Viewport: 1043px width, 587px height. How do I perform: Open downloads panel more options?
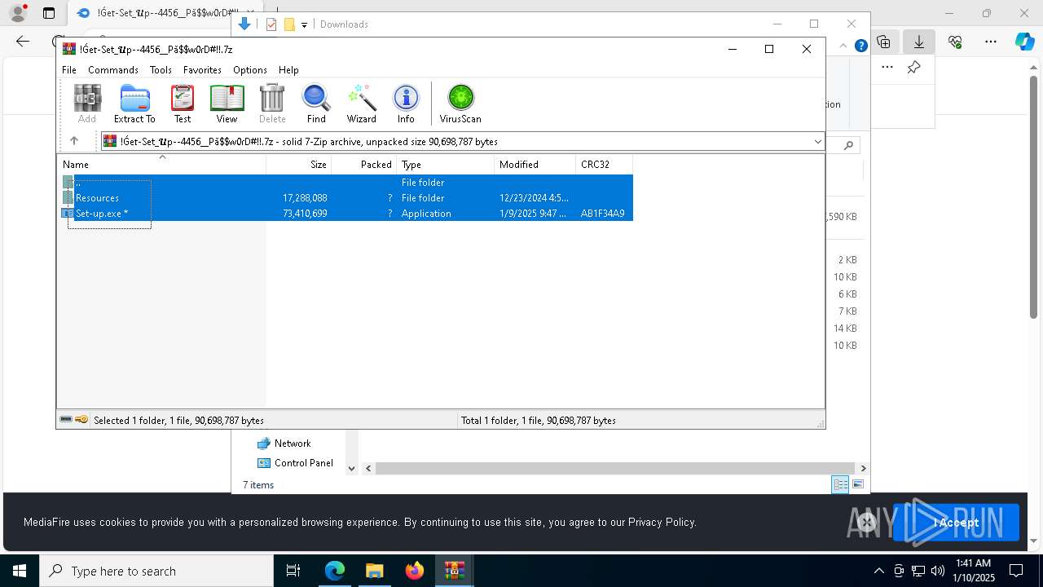coord(887,68)
